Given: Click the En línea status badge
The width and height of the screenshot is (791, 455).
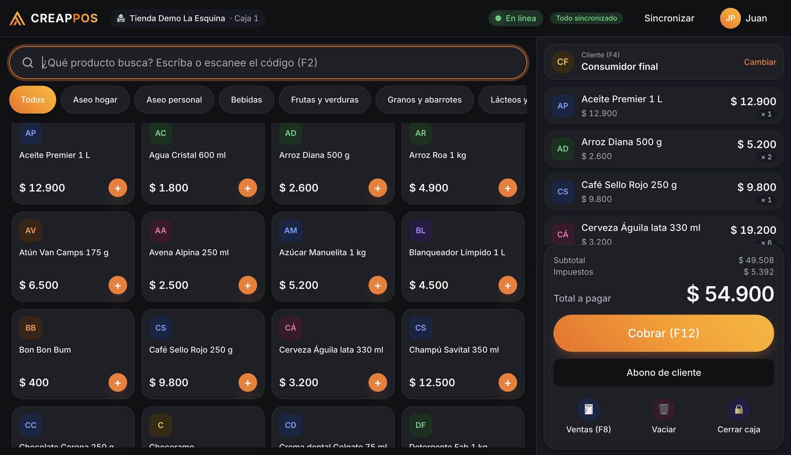Looking at the screenshot, I should point(516,18).
